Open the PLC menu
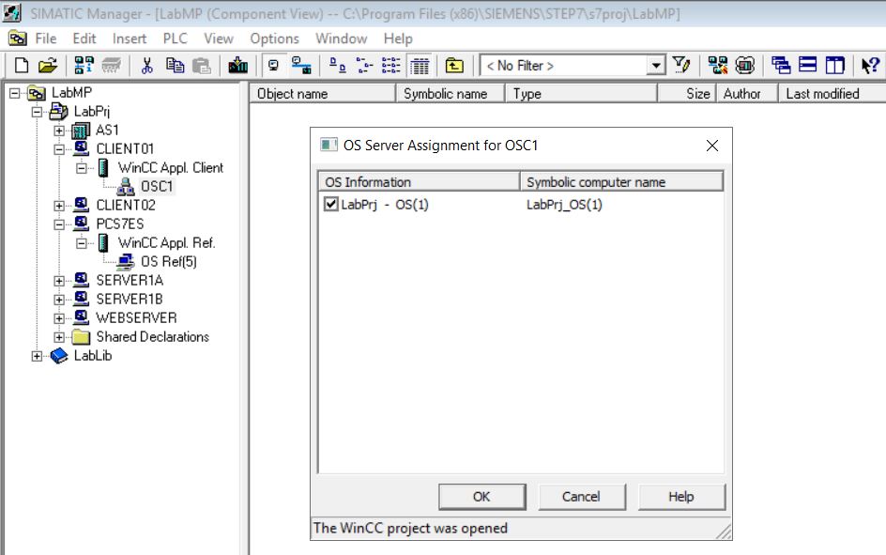Screen dimensions: 886x555 pyautogui.click(x=176, y=39)
